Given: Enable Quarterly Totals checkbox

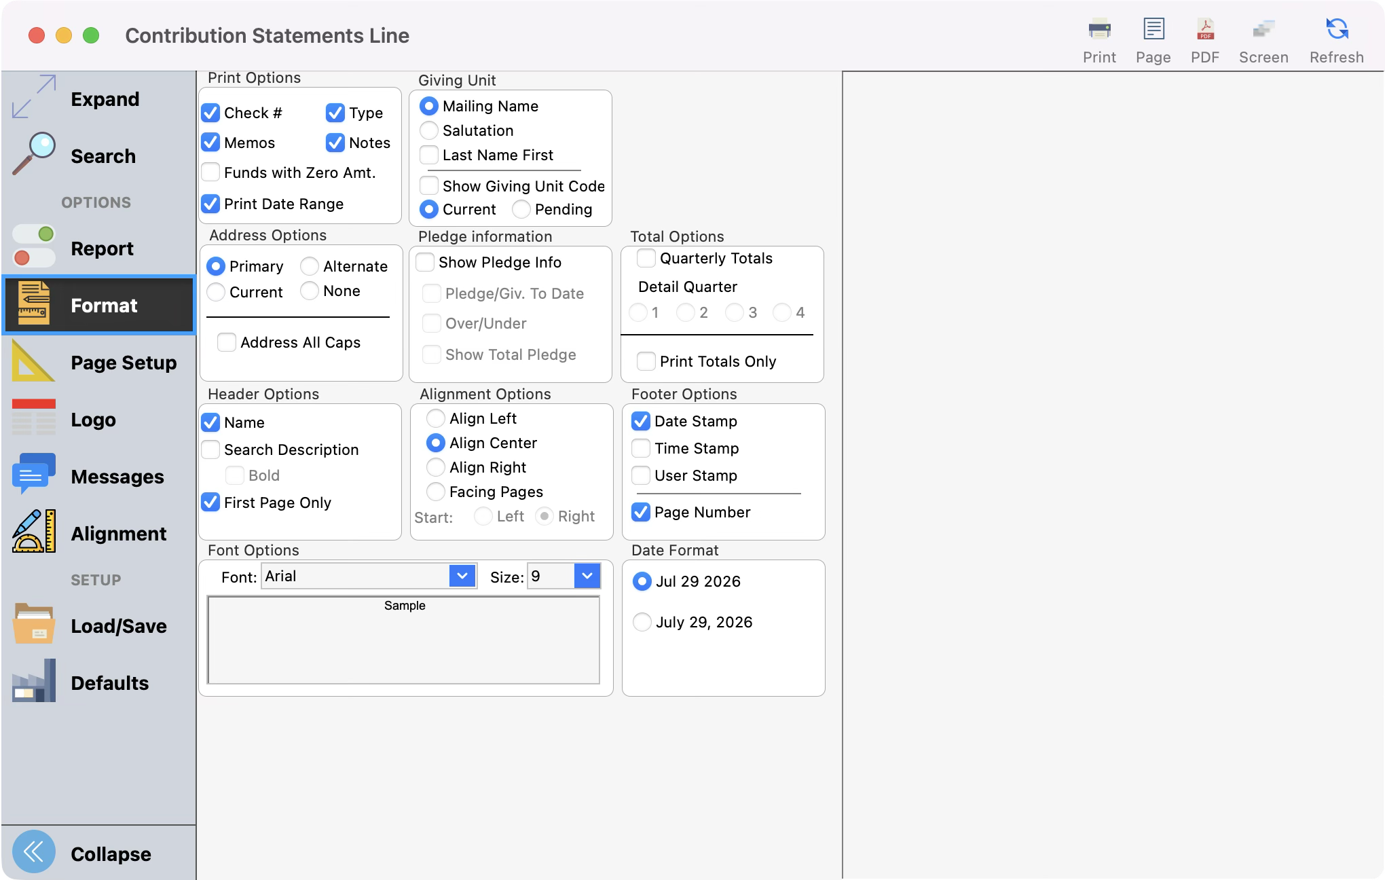Looking at the screenshot, I should tap(646, 258).
